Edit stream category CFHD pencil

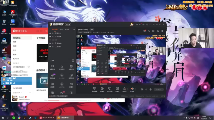(x=90, y=32)
